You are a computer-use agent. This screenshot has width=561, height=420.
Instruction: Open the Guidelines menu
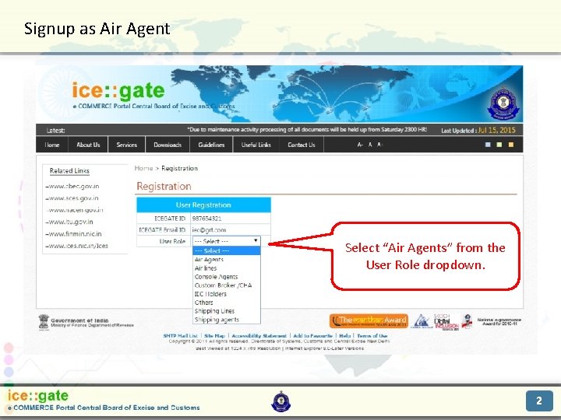211,145
